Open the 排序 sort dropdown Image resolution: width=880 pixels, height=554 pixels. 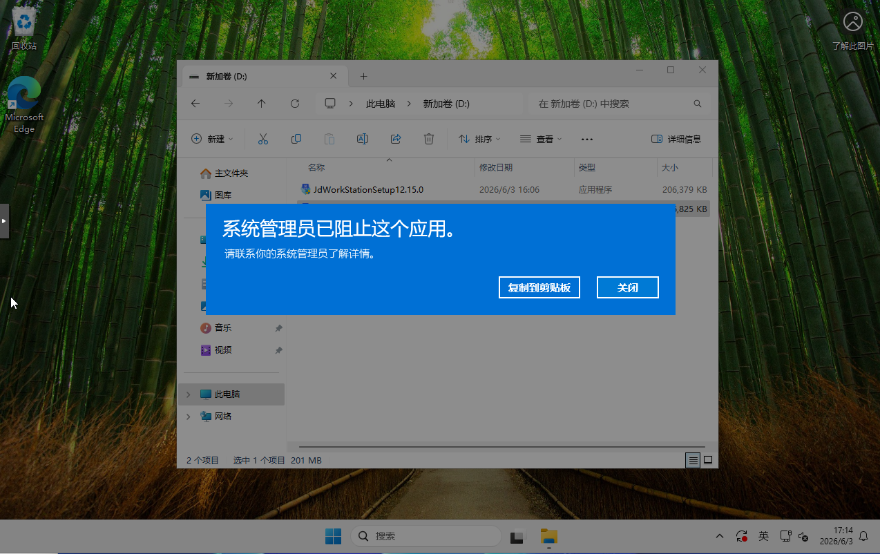(x=479, y=139)
